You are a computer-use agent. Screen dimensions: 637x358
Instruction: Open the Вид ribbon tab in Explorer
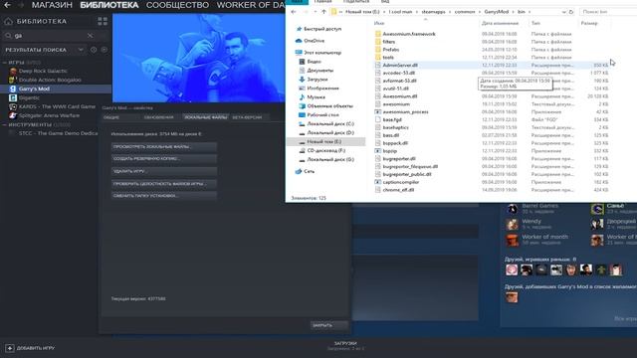[385, 2]
